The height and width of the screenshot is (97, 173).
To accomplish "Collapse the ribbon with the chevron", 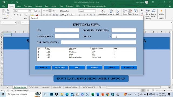I will point(171,19).
